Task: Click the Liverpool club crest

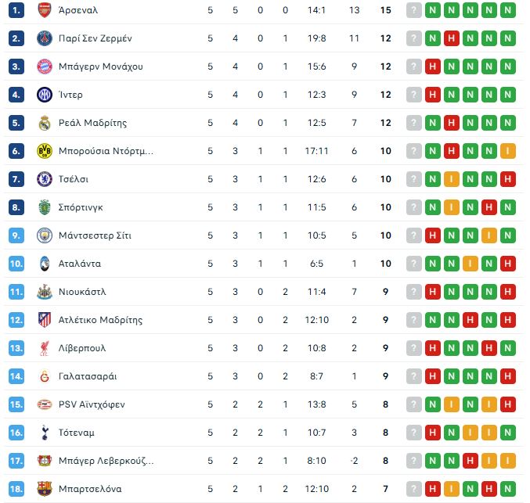Action: pyautogui.click(x=44, y=348)
